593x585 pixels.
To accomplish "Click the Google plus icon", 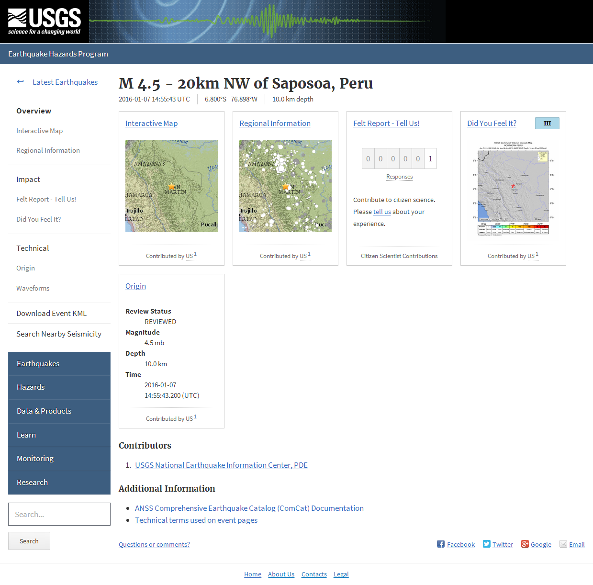I will pos(525,544).
